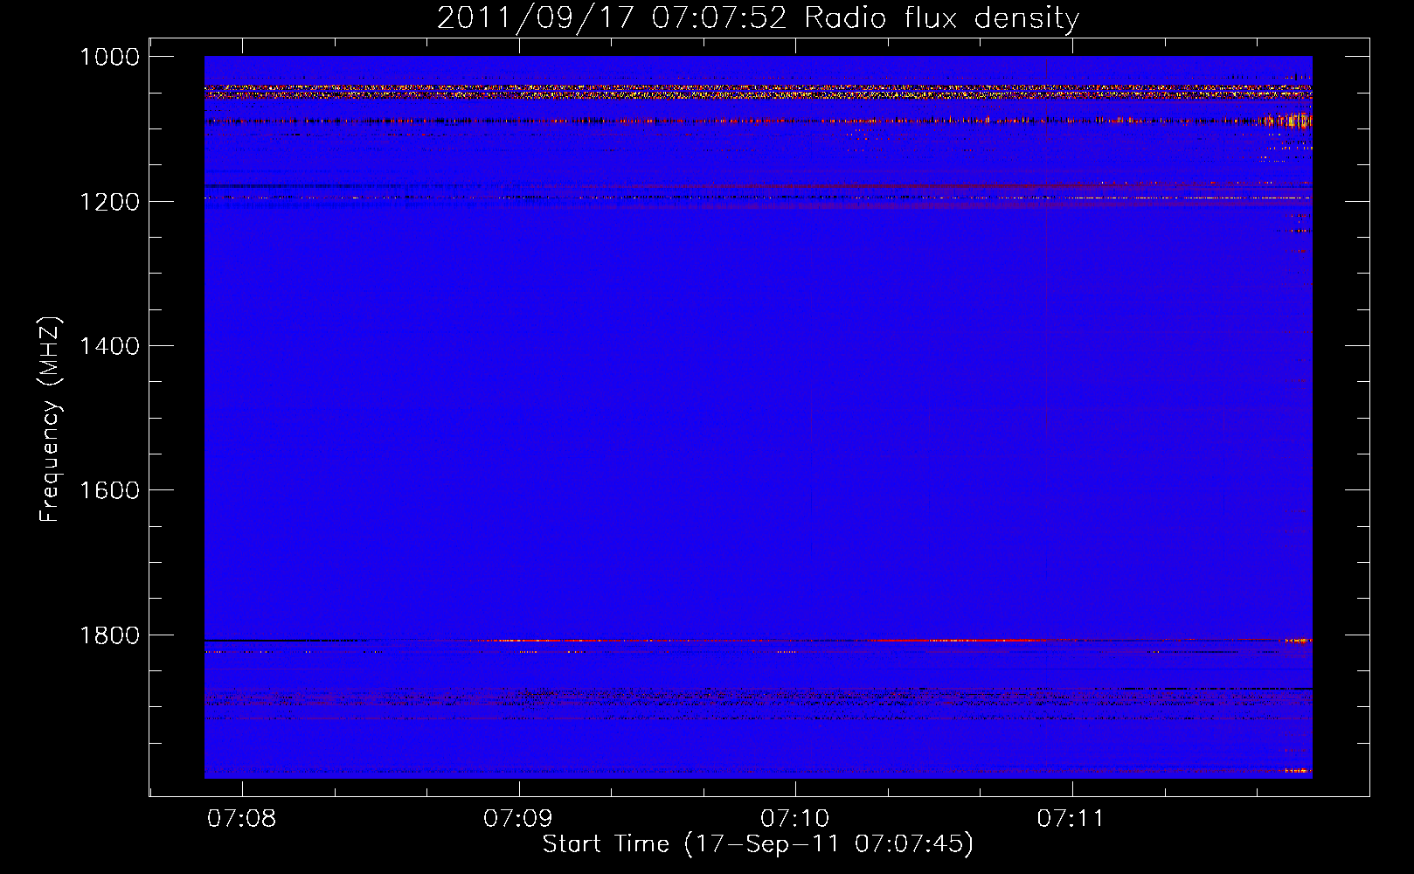Screen dimensions: 1414x874
Task: Click the 07:09 time tick label
Action: [x=518, y=819]
